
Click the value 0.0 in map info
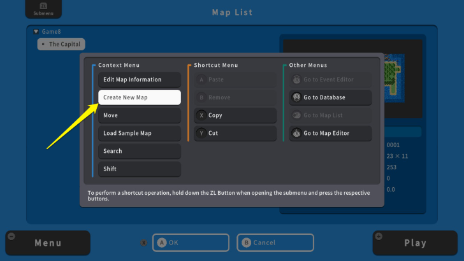[391, 190]
